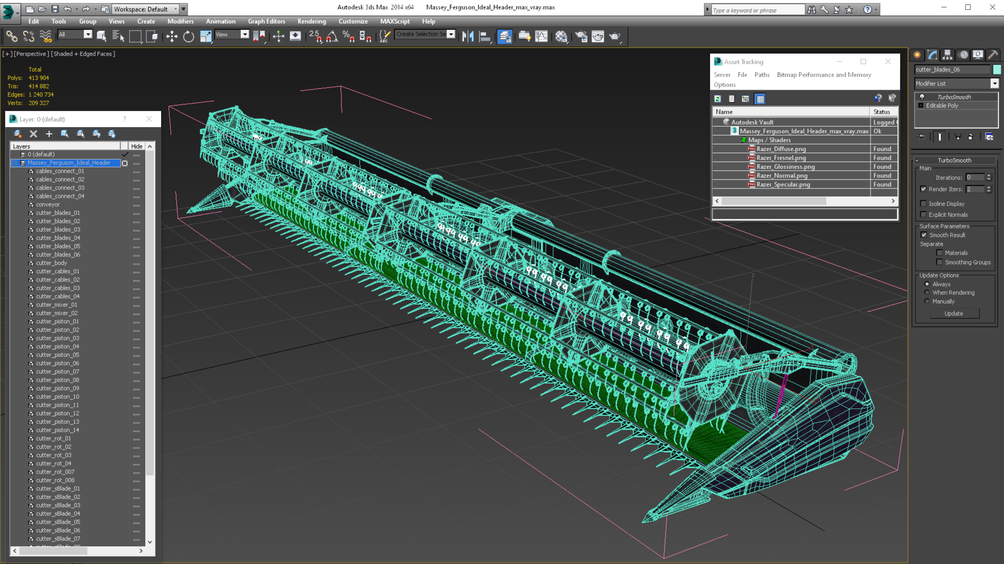The width and height of the screenshot is (1004, 564).
Task: Open the Modifier List dropdown
Action: point(995,83)
